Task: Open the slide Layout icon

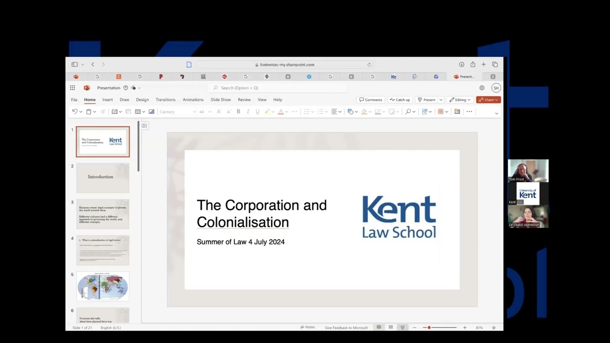Action: click(x=138, y=111)
